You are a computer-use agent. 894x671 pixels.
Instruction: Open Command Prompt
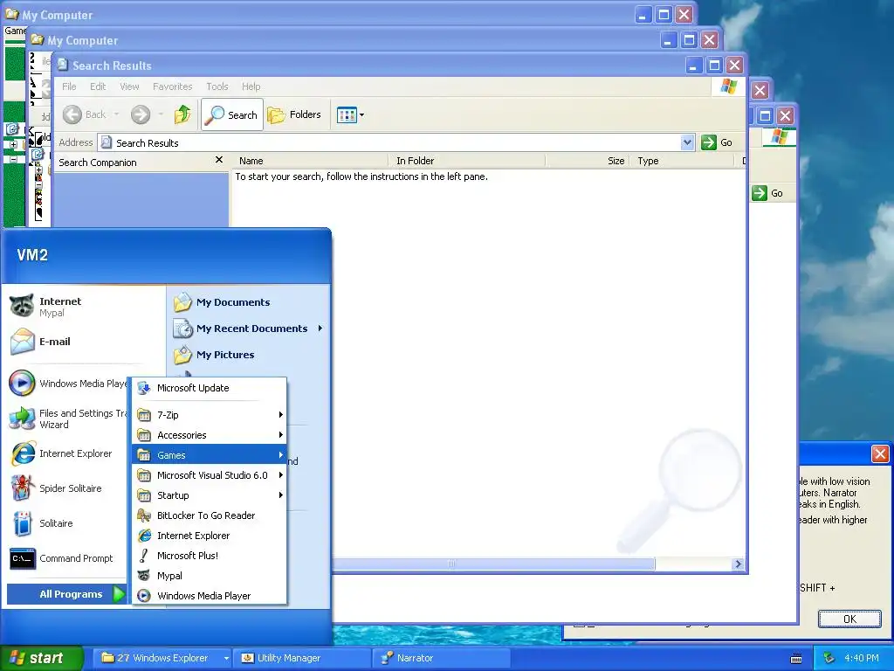[62, 558]
